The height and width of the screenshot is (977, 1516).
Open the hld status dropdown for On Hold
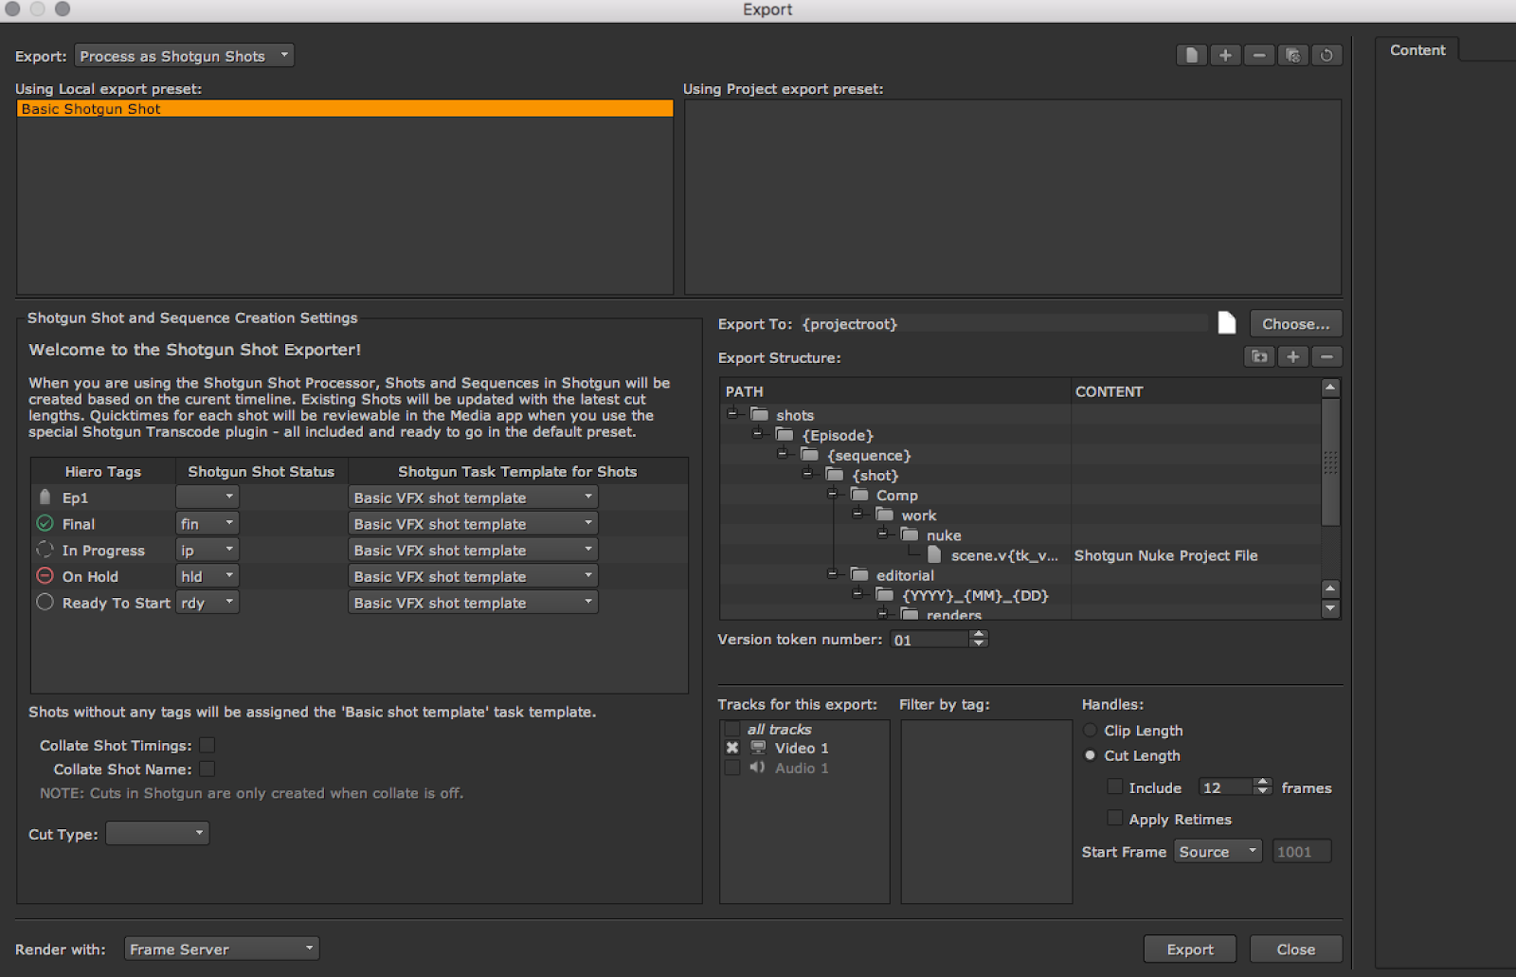pos(208,575)
